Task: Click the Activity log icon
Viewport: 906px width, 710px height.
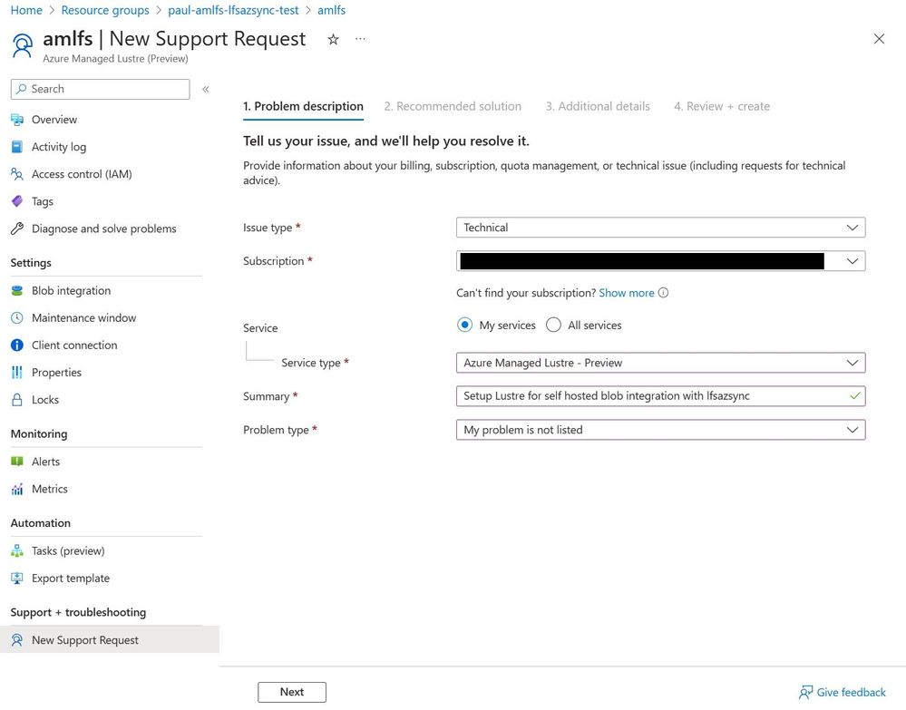Action: pyautogui.click(x=17, y=147)
